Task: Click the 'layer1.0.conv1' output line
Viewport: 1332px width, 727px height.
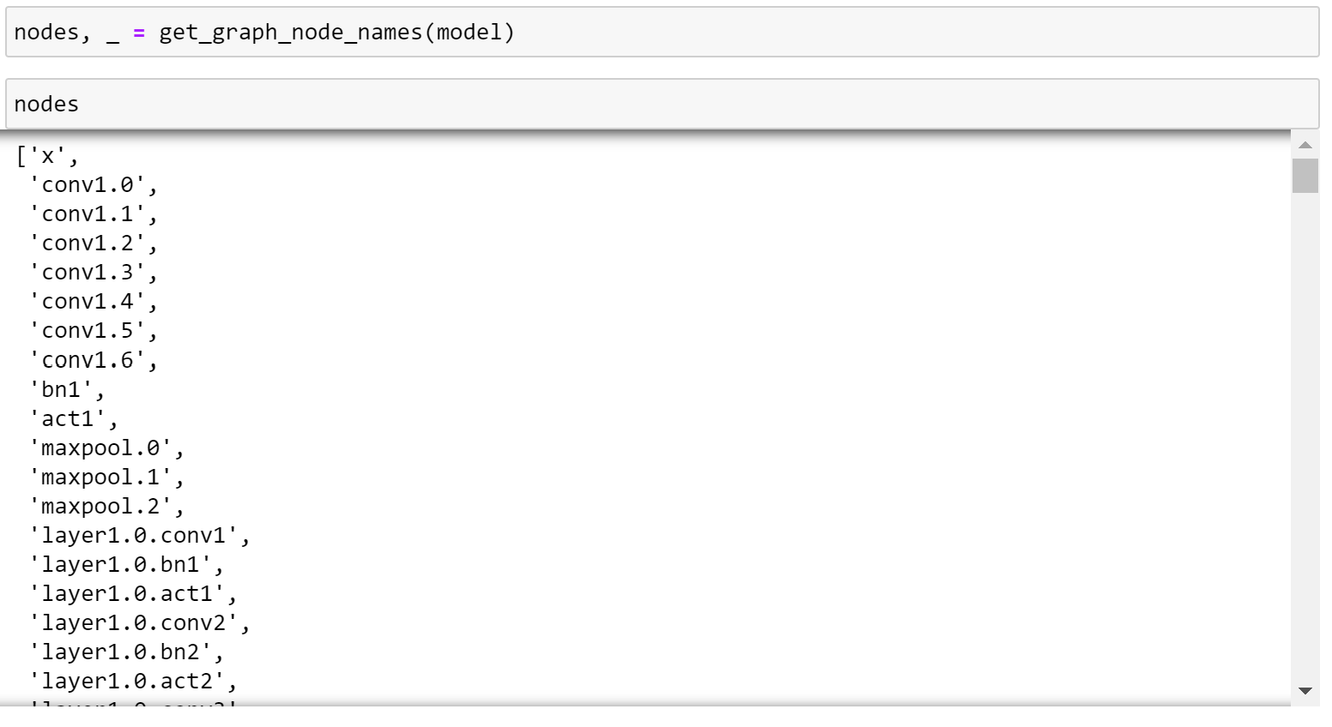Action: pos(140,535)
